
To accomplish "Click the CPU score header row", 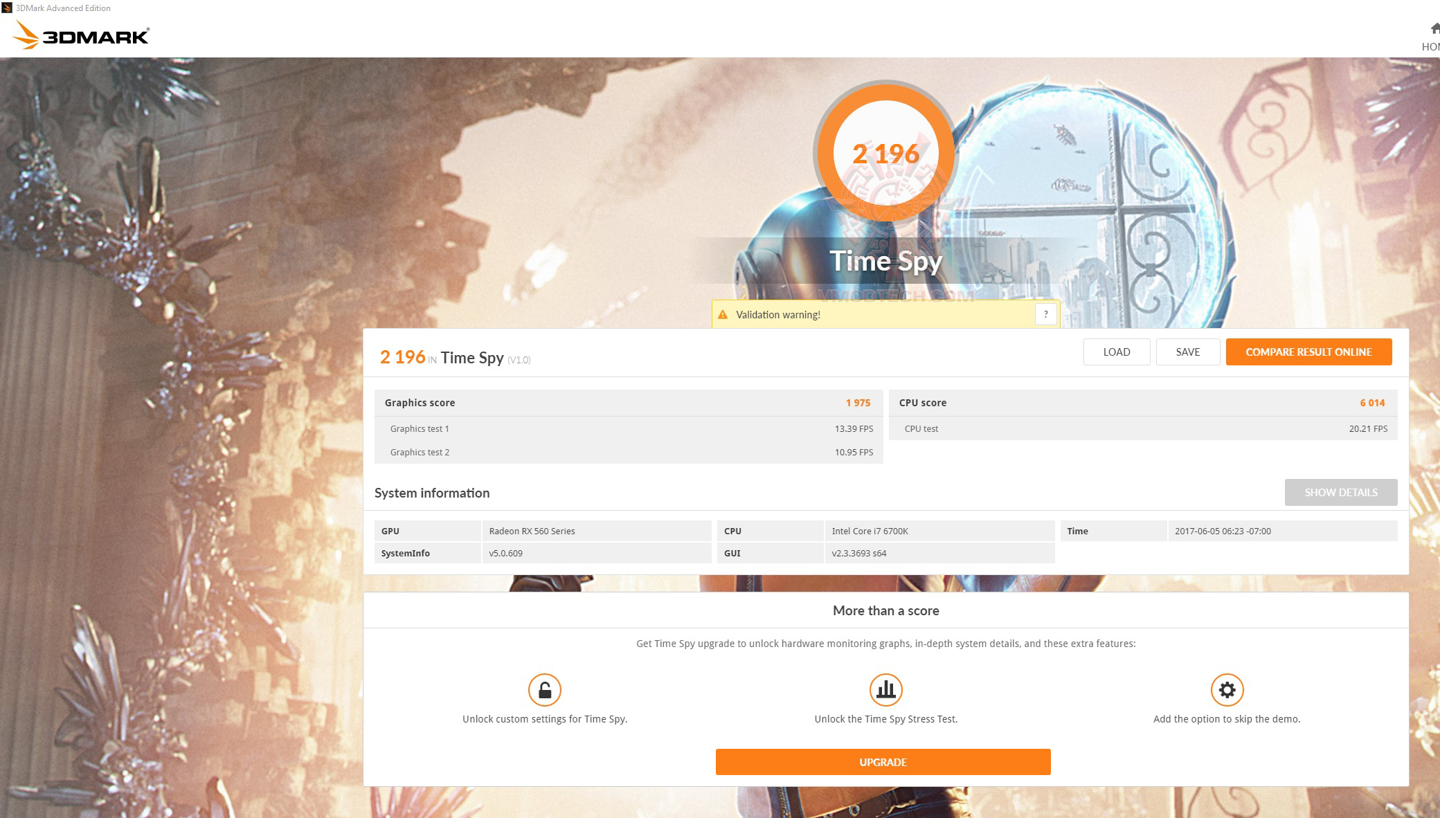I will (1142, 403).
